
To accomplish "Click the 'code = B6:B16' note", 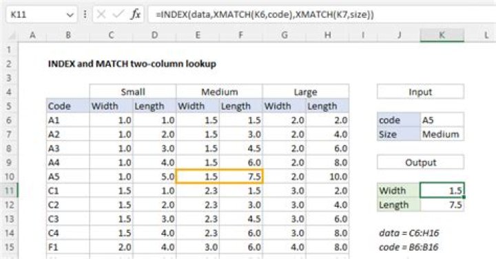I will [409, 247].
